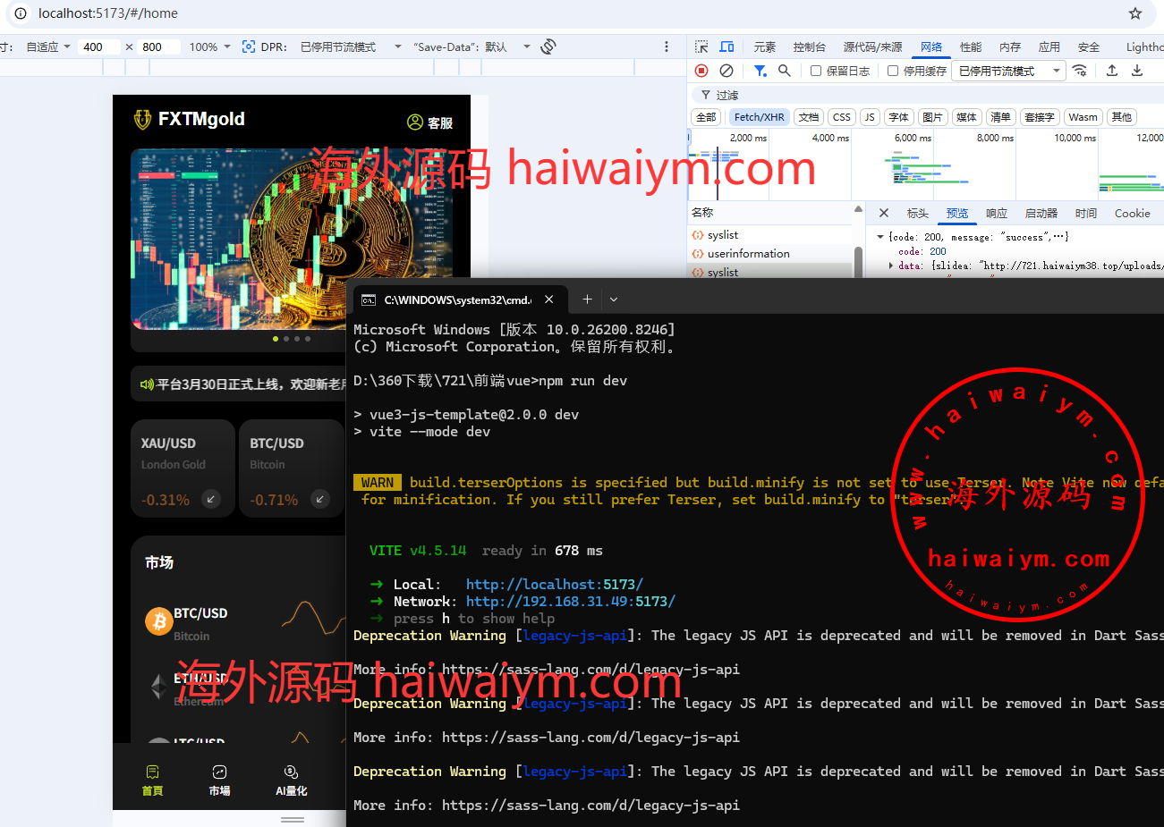Toggle the 图片 image filter chip
This screenshot has height=827, width=1164.
click(x=932, y=117)
